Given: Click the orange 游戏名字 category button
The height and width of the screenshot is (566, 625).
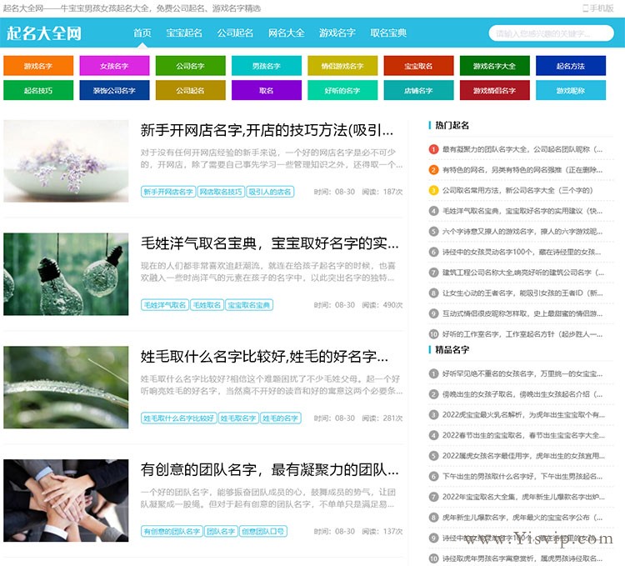Looking at the screenshot, I should tap(38, 66).
